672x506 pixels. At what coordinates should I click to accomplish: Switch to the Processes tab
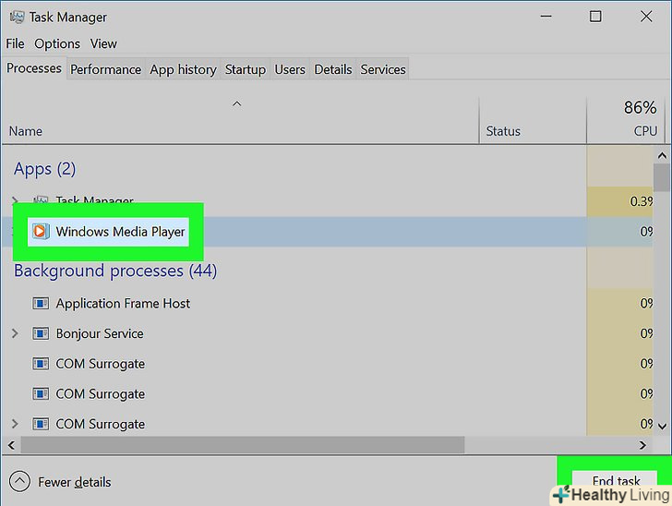[34, 68]
